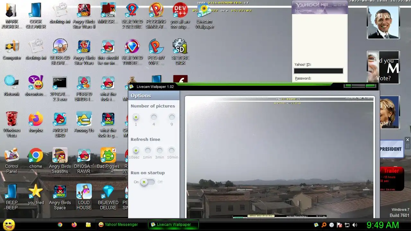Image resolution: width=411 pixels, height=231 pixels.
Task: Open Angry Birds Seasons desktop icon
Action: tap(60, 160)
